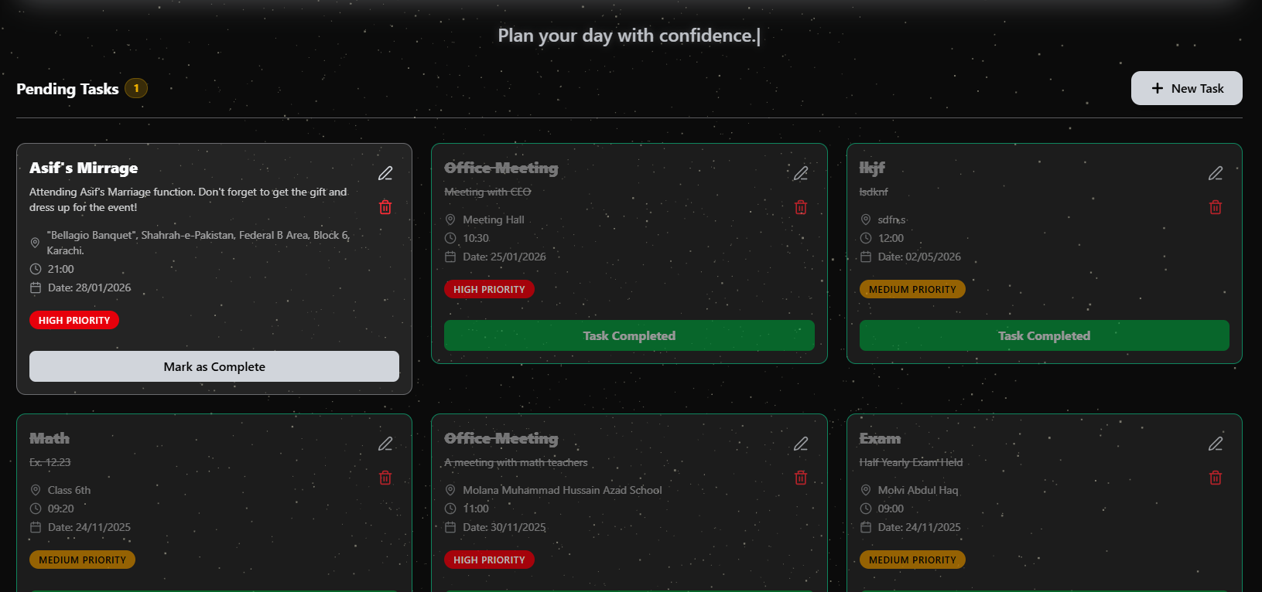
Task: Delete the Meeting with CEO task
Action: [x=801, y=207]
